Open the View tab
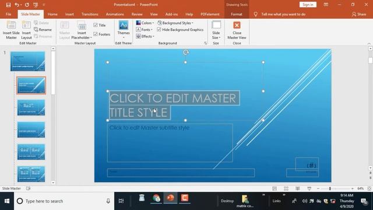Screen dimensions: 373x210 point(154,14)
